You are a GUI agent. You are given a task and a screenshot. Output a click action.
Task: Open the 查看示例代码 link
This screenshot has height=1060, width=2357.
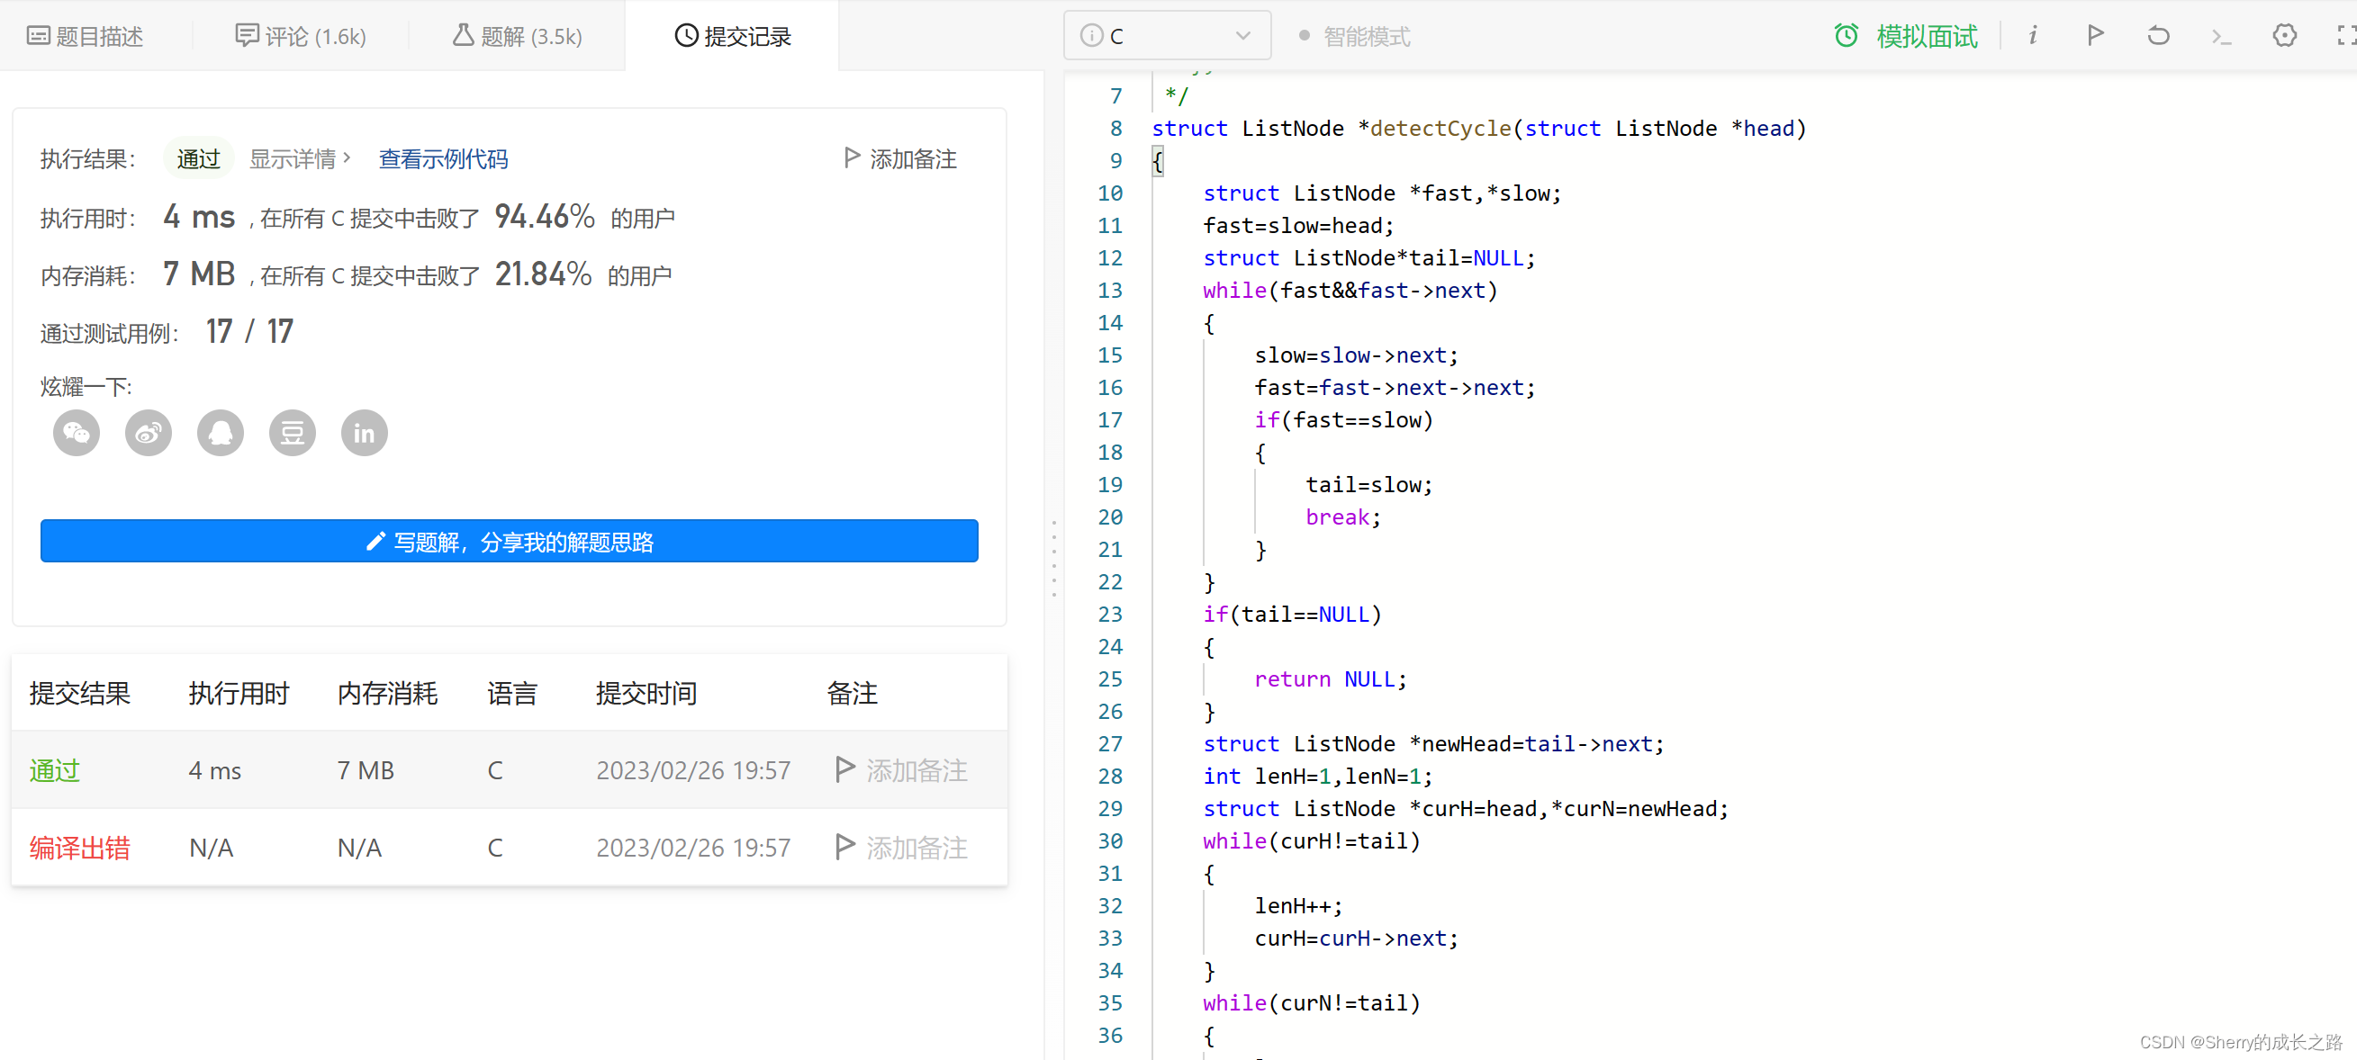[443, 159]
